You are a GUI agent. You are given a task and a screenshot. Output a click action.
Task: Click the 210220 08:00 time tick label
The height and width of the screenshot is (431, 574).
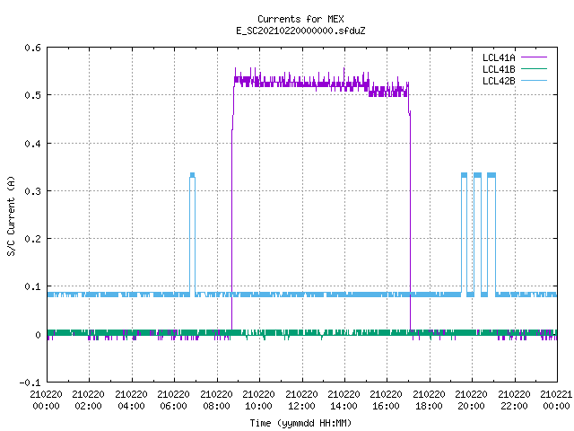tap(217, 400)
